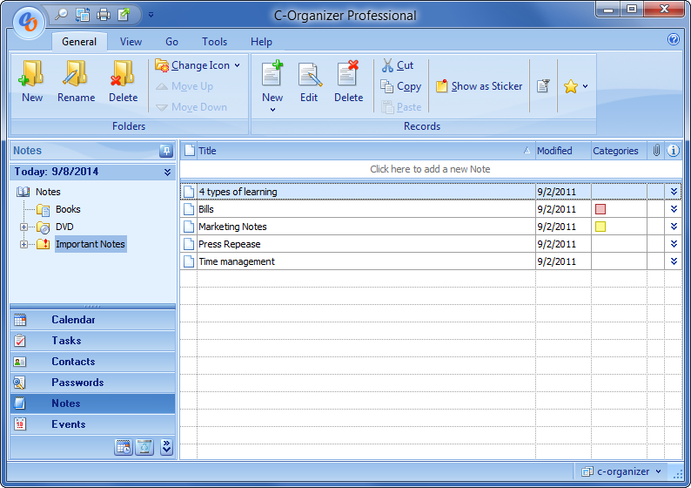
Task: Select the Marketing Notes title
Action: (x=232, y=227)
